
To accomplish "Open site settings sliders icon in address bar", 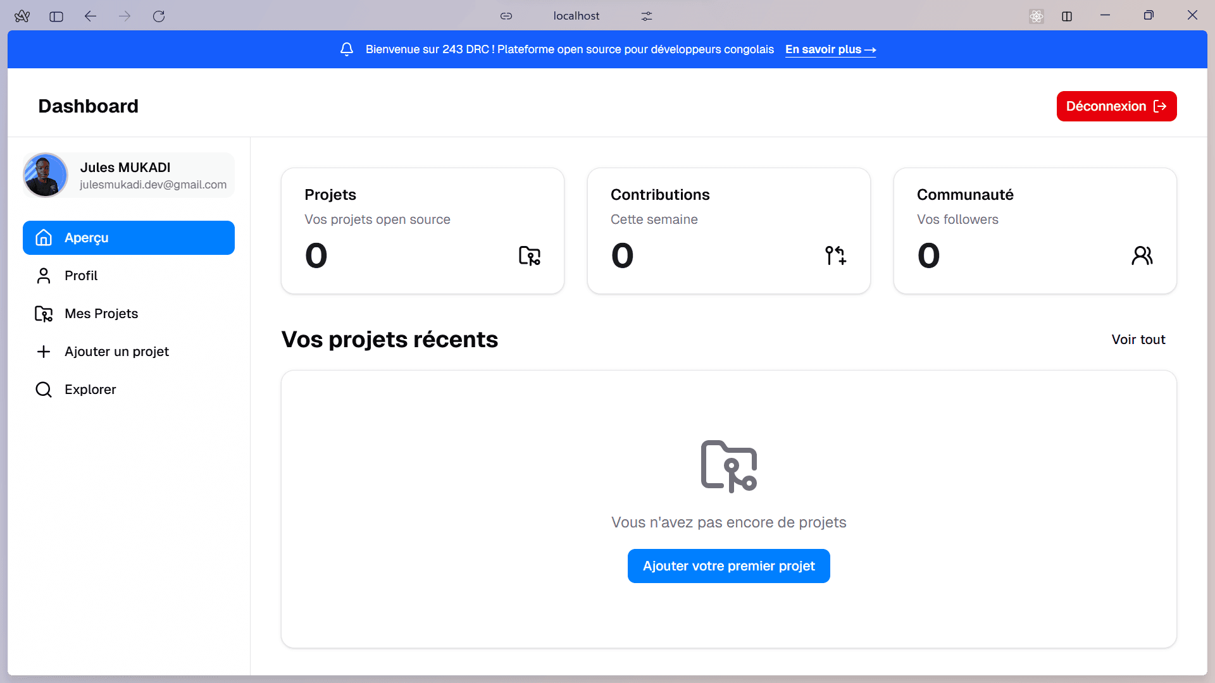I will 646,16.
